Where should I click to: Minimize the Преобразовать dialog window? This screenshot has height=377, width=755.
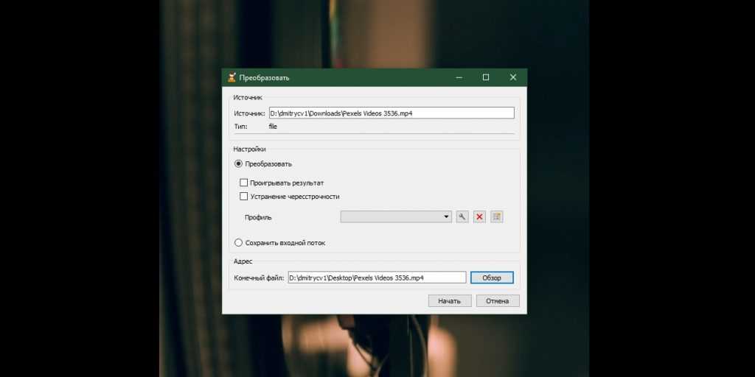click(x=459, y=77)
